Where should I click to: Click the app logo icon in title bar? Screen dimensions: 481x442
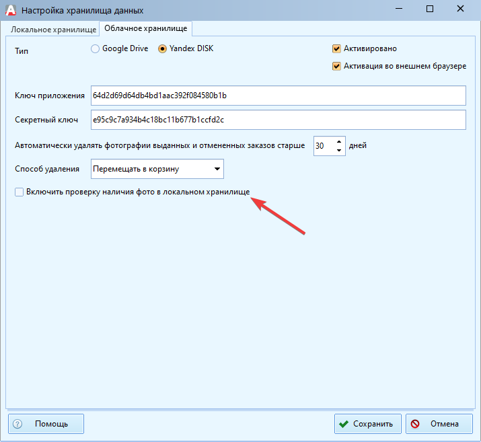click(10, 10)
